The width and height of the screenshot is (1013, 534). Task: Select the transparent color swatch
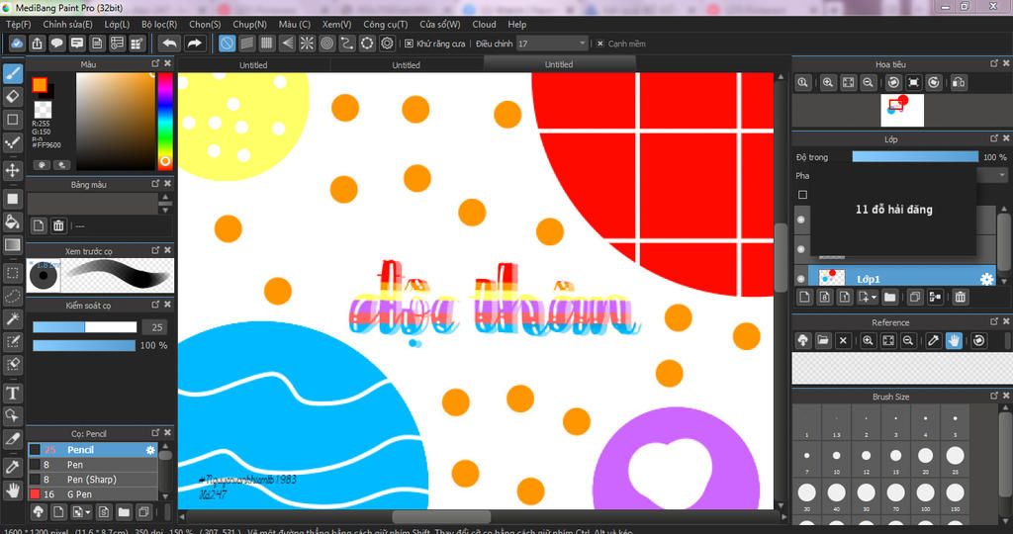pos(44,109)
